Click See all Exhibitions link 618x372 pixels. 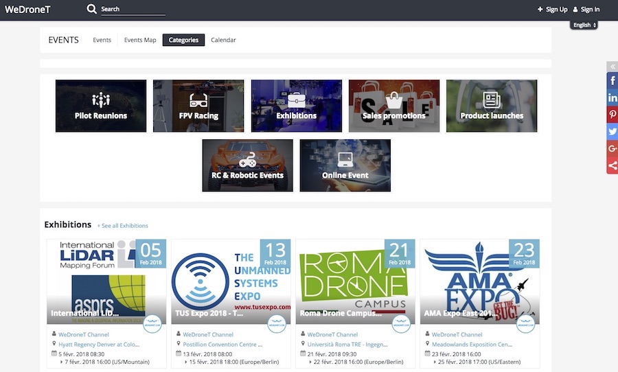point(123,226)
